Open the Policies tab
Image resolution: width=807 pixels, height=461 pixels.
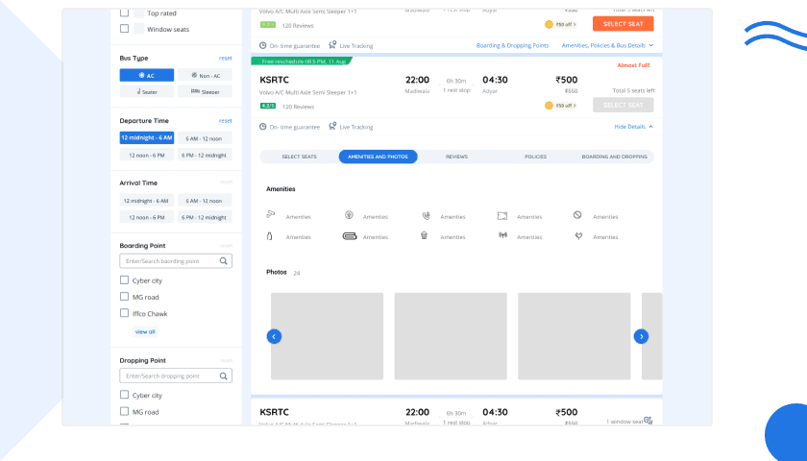[535, 157]
